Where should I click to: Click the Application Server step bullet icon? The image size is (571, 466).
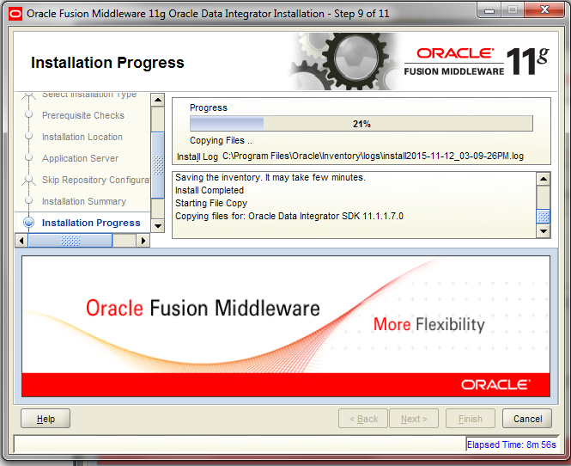(29, 157)
